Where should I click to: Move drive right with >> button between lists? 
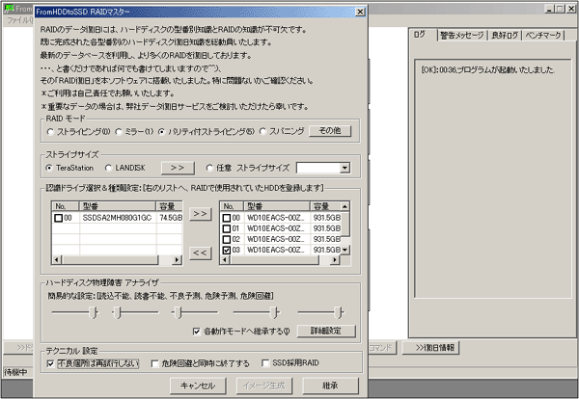click(201, 214)
